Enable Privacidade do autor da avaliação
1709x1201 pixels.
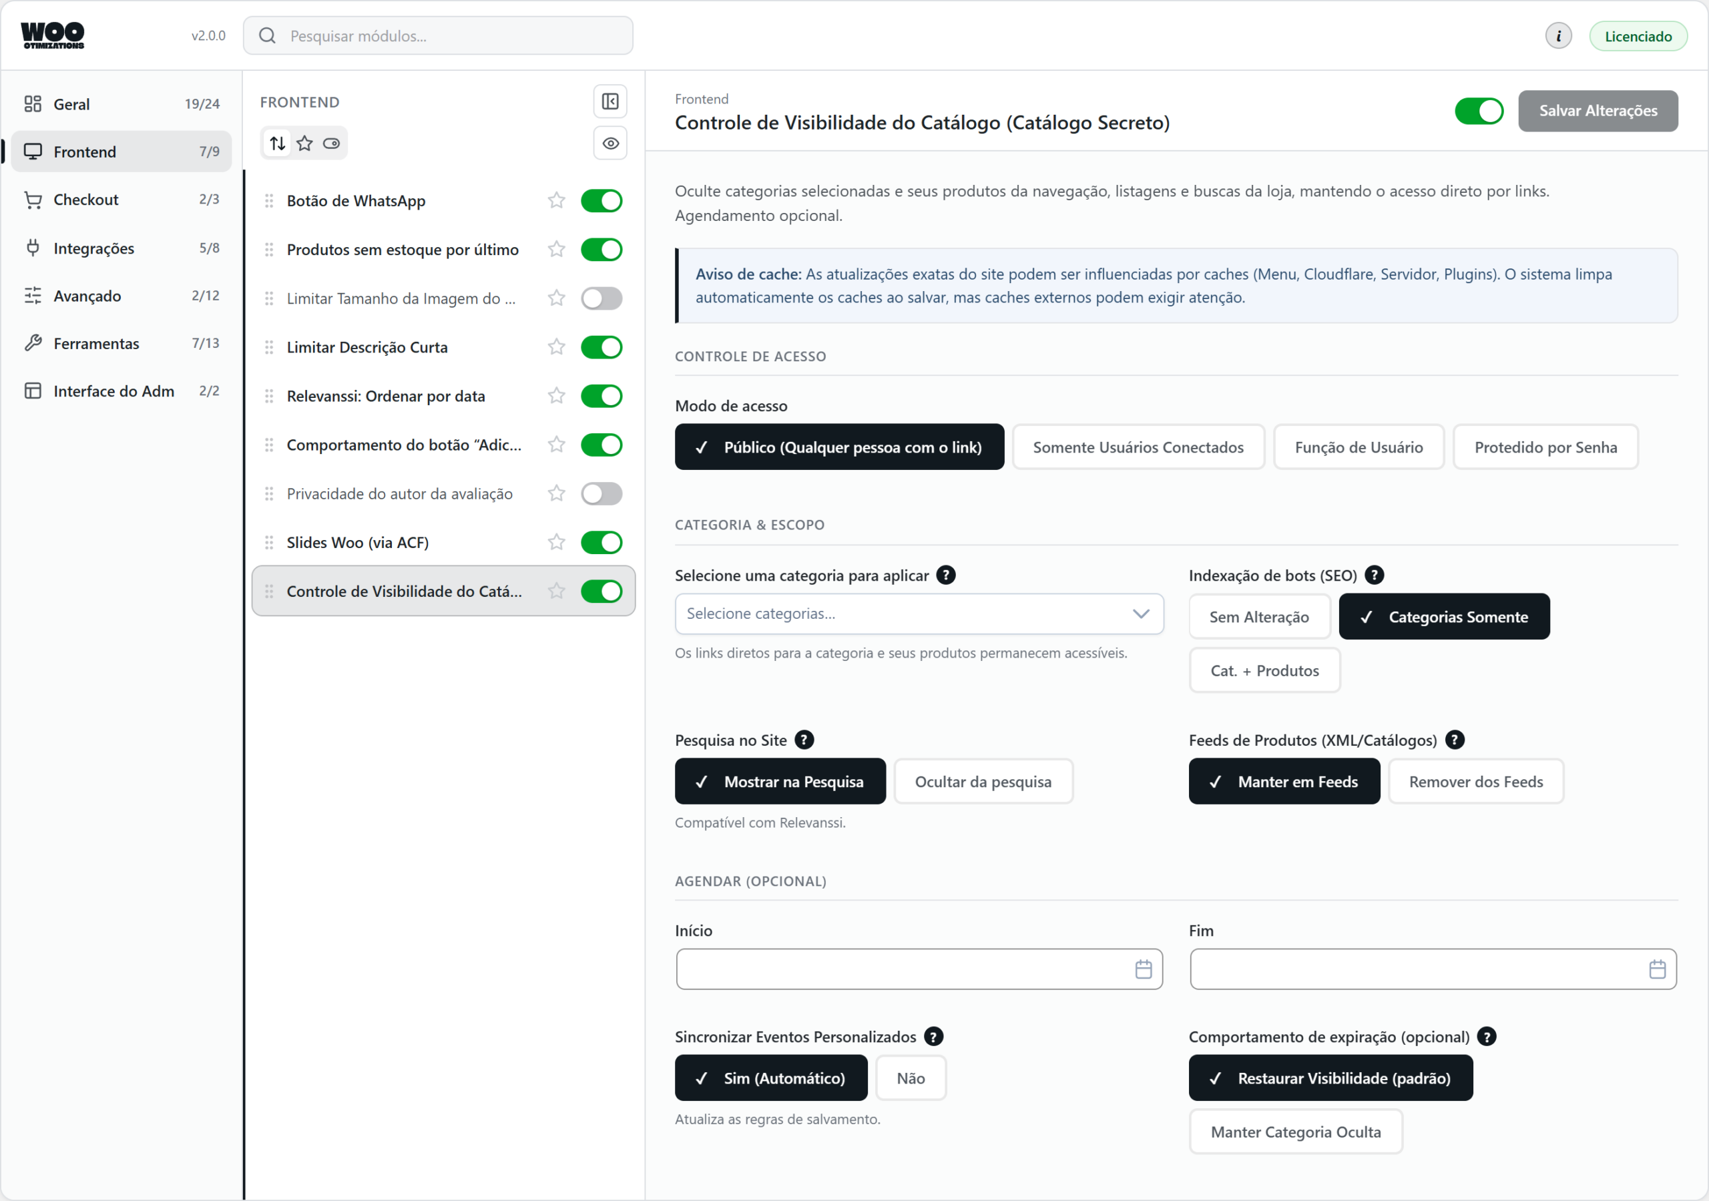tap(601, 493)
